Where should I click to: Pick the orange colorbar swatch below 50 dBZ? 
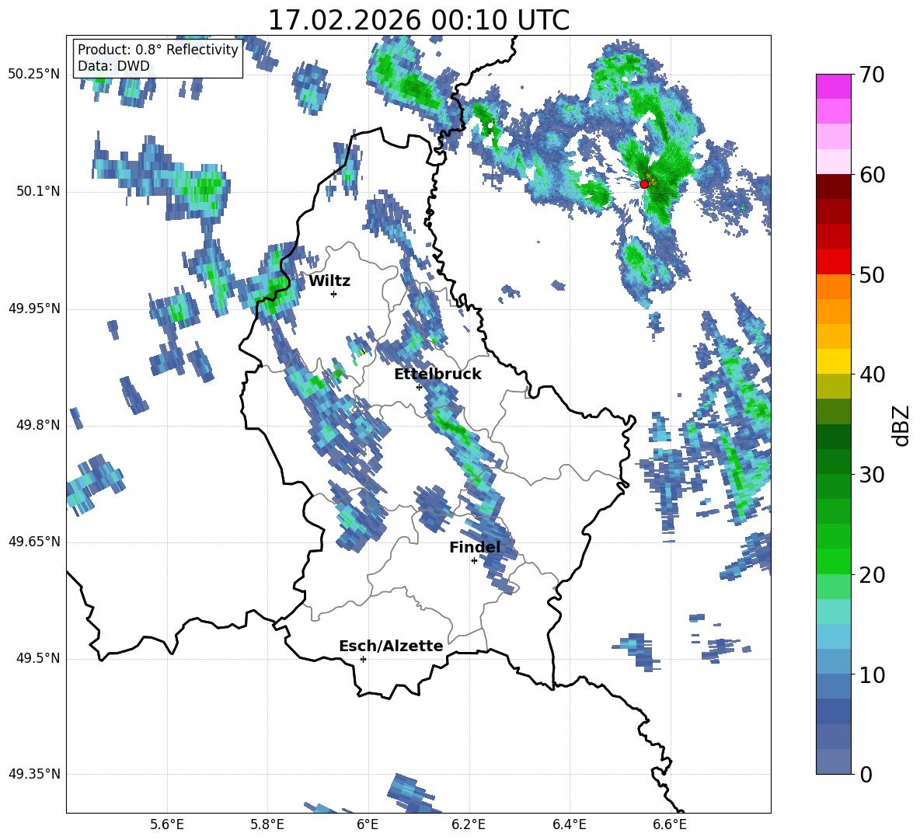tap(833, 287)
